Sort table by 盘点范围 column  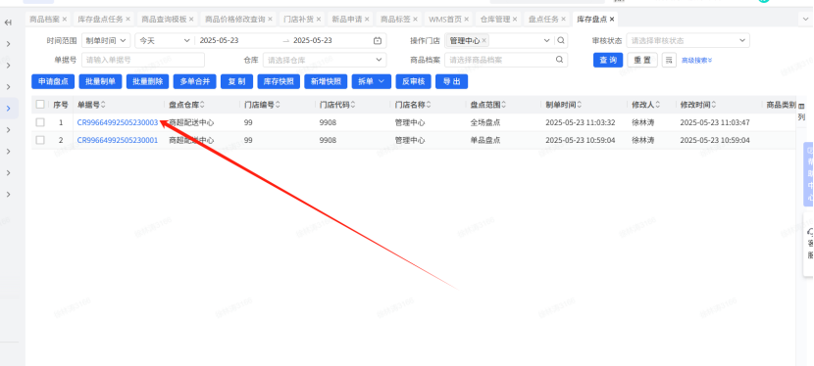click(x=503, y=105)
